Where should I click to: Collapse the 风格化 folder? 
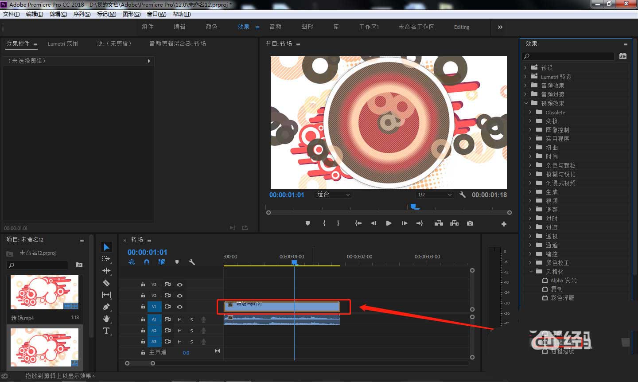tap(530, 272)
